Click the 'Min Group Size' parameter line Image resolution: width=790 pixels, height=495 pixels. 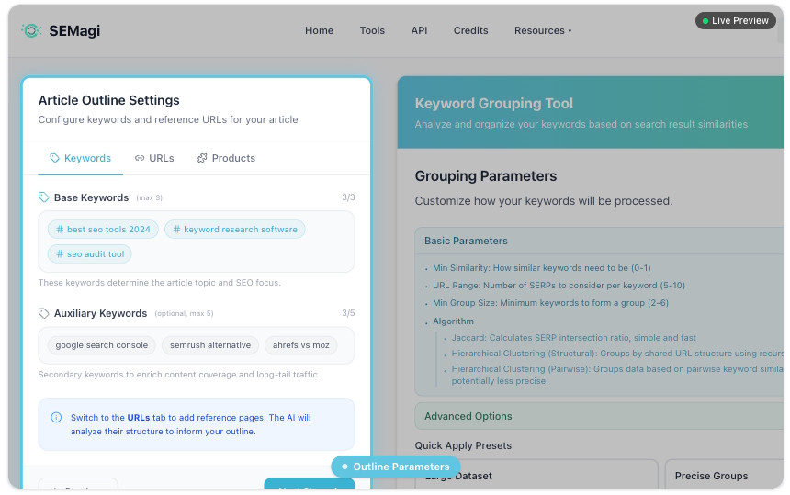tap(550, 303)
